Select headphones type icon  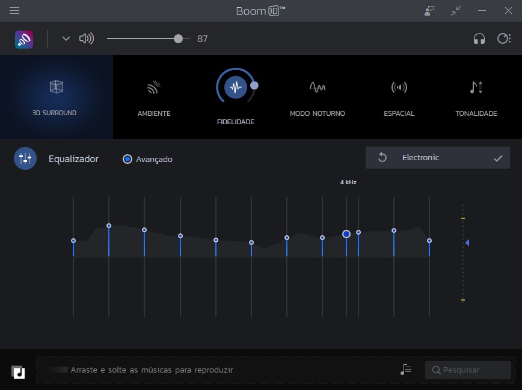[x=479, y=39]
